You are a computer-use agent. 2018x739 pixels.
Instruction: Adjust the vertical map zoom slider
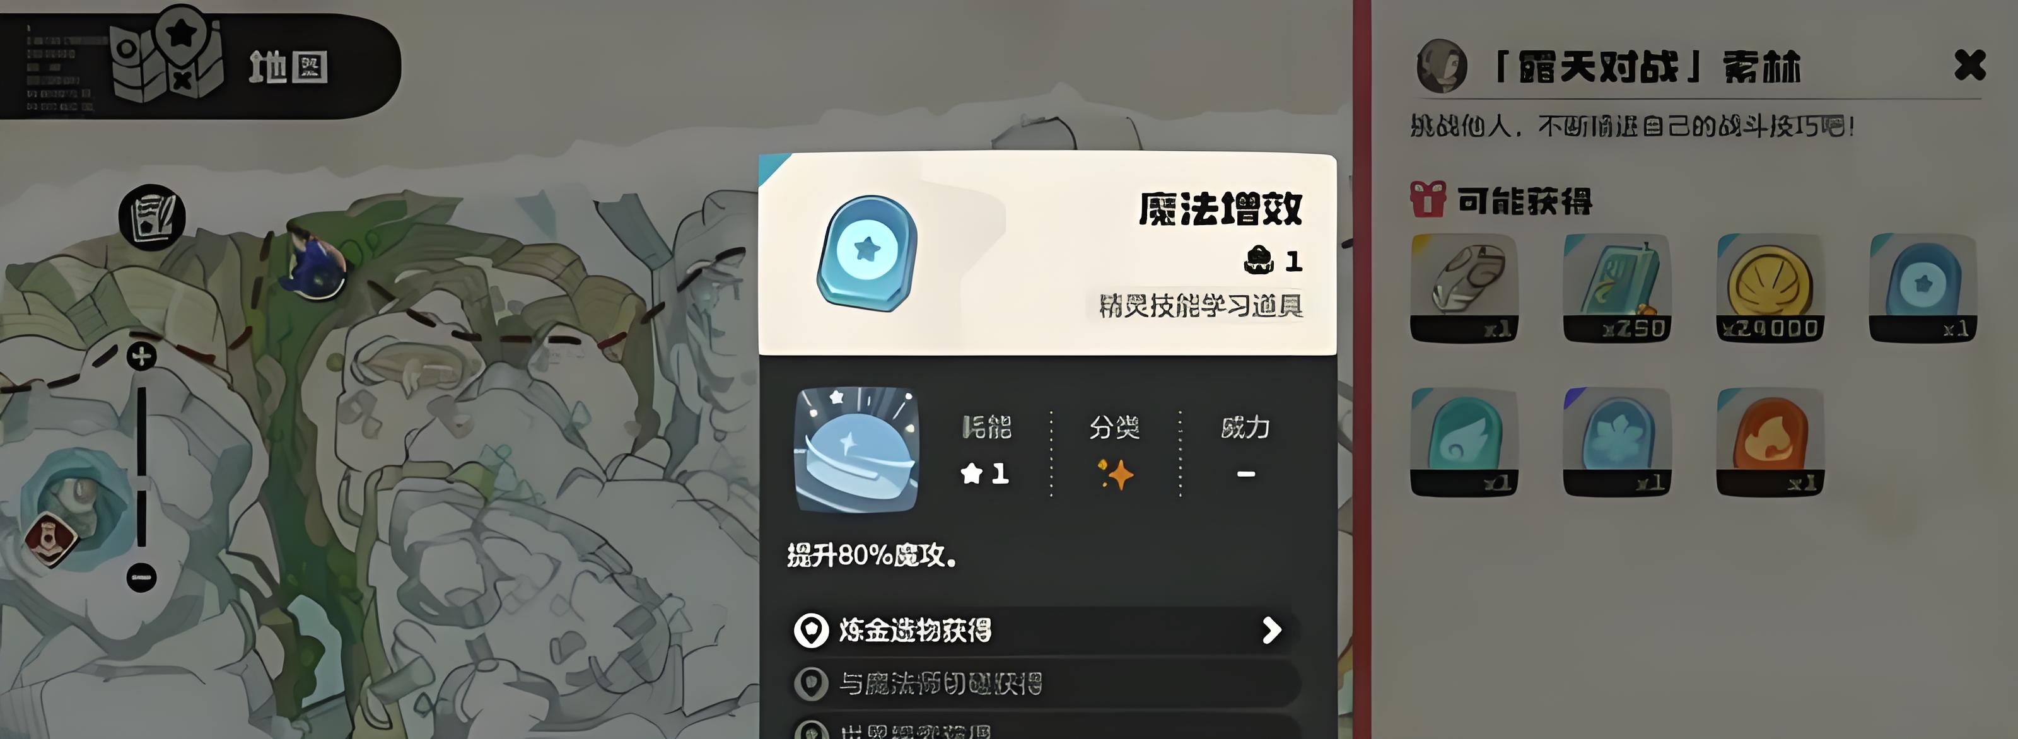click(142, 466)
